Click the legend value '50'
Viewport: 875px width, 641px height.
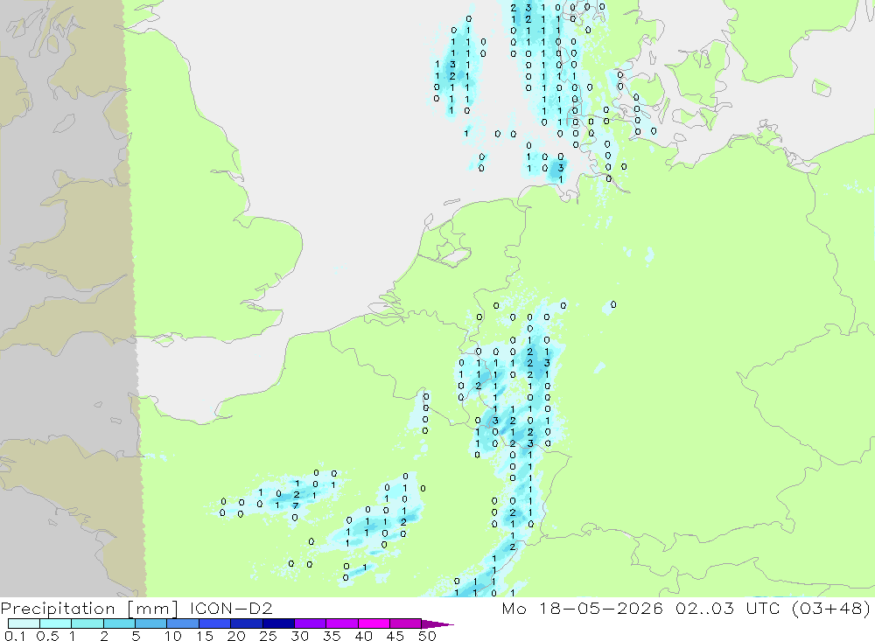(427, 636)
